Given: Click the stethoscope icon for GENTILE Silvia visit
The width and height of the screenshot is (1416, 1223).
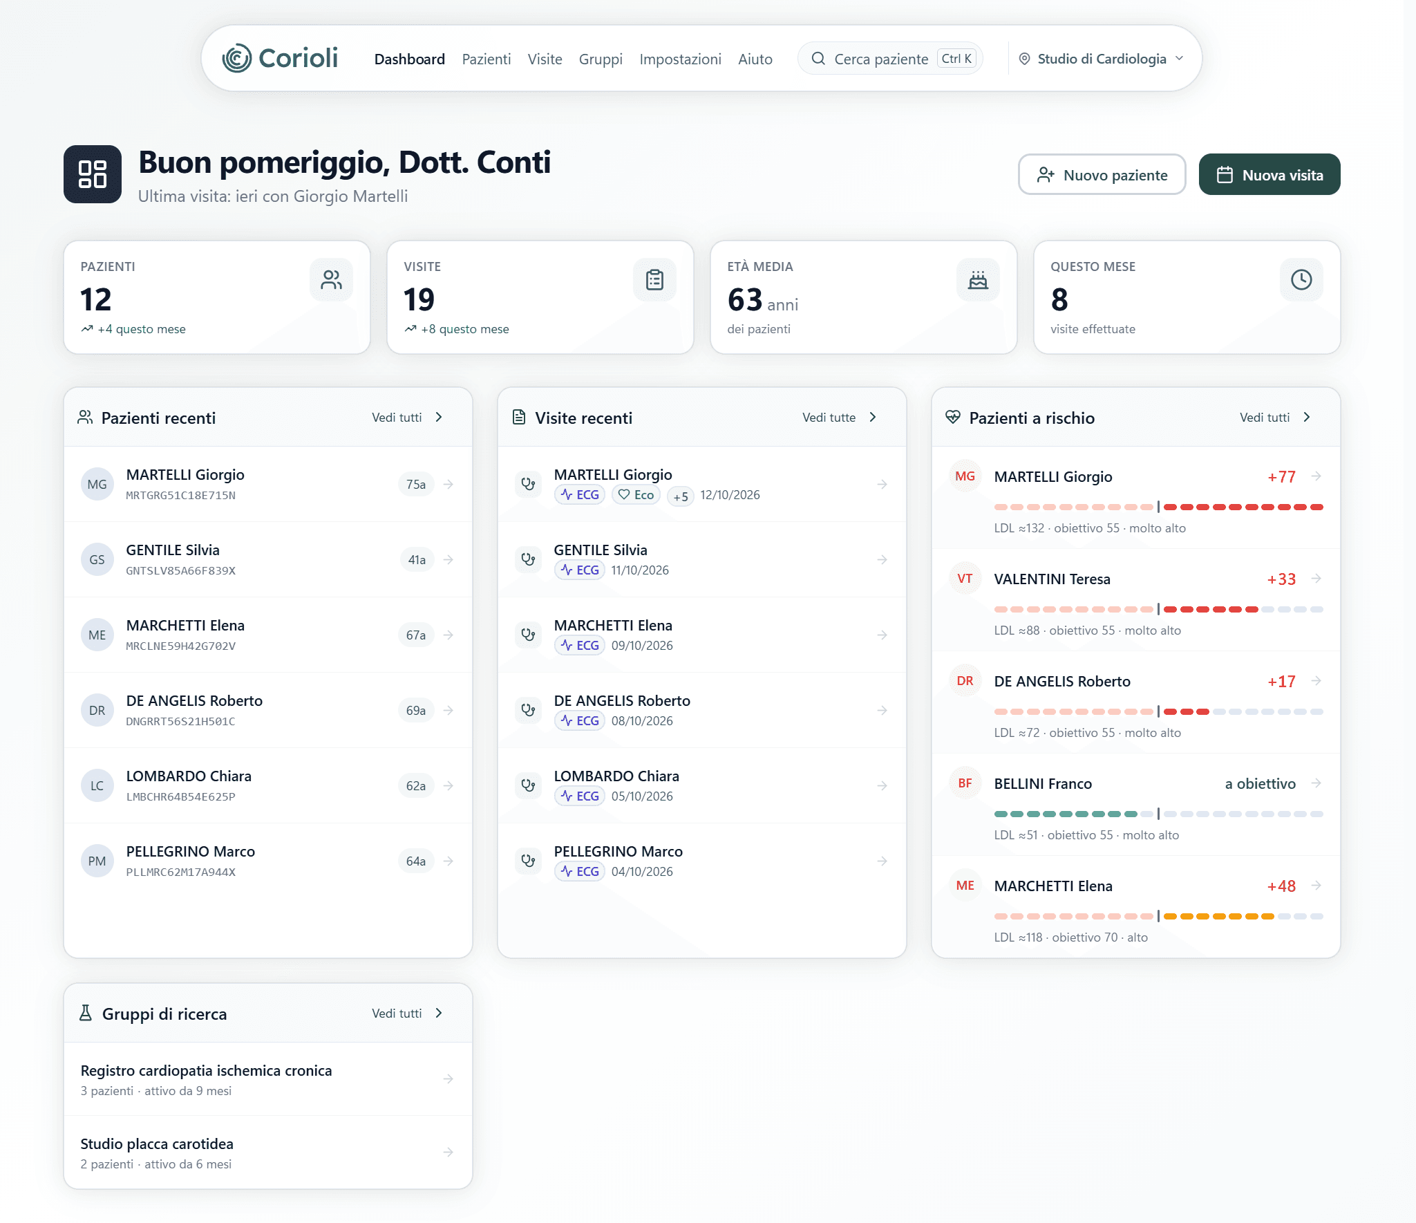Looking at the screenshot, I should point(529,559).
